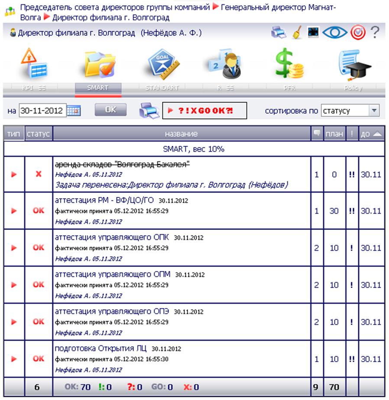Go to the Policy tab
Viewport: 389px width, 400px height.
tap(353, 88)
